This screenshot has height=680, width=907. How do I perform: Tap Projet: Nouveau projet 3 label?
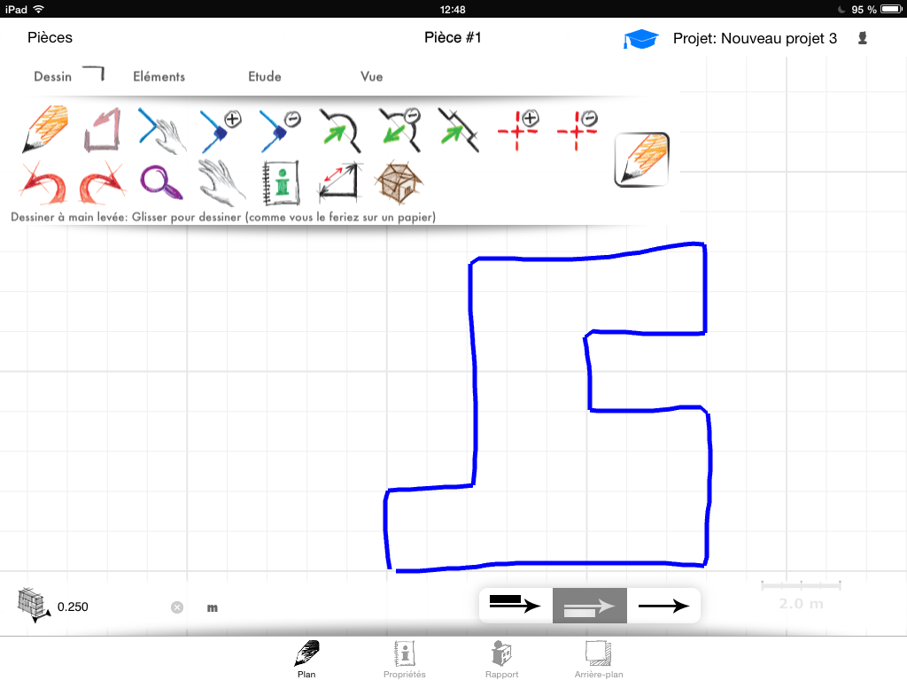755,39
